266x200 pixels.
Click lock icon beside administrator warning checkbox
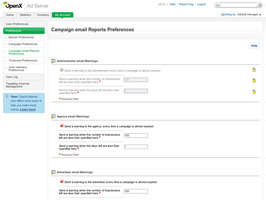click(x=254, y=70)
